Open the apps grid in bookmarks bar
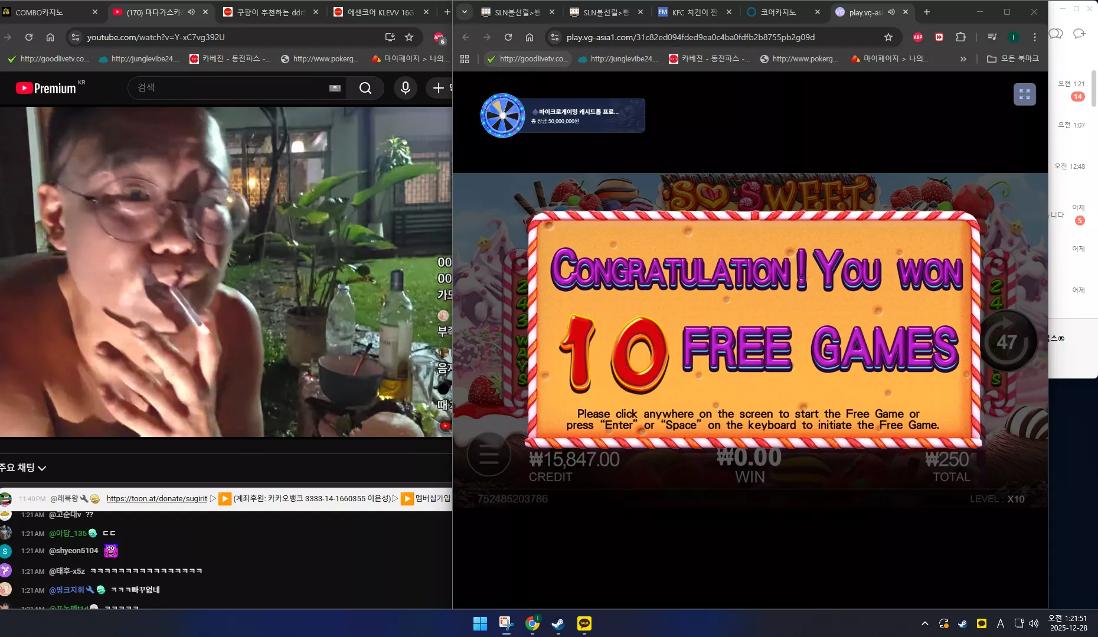Image resolution: width=1098 pixels, height=637 pixels. [x=465, y=59]
